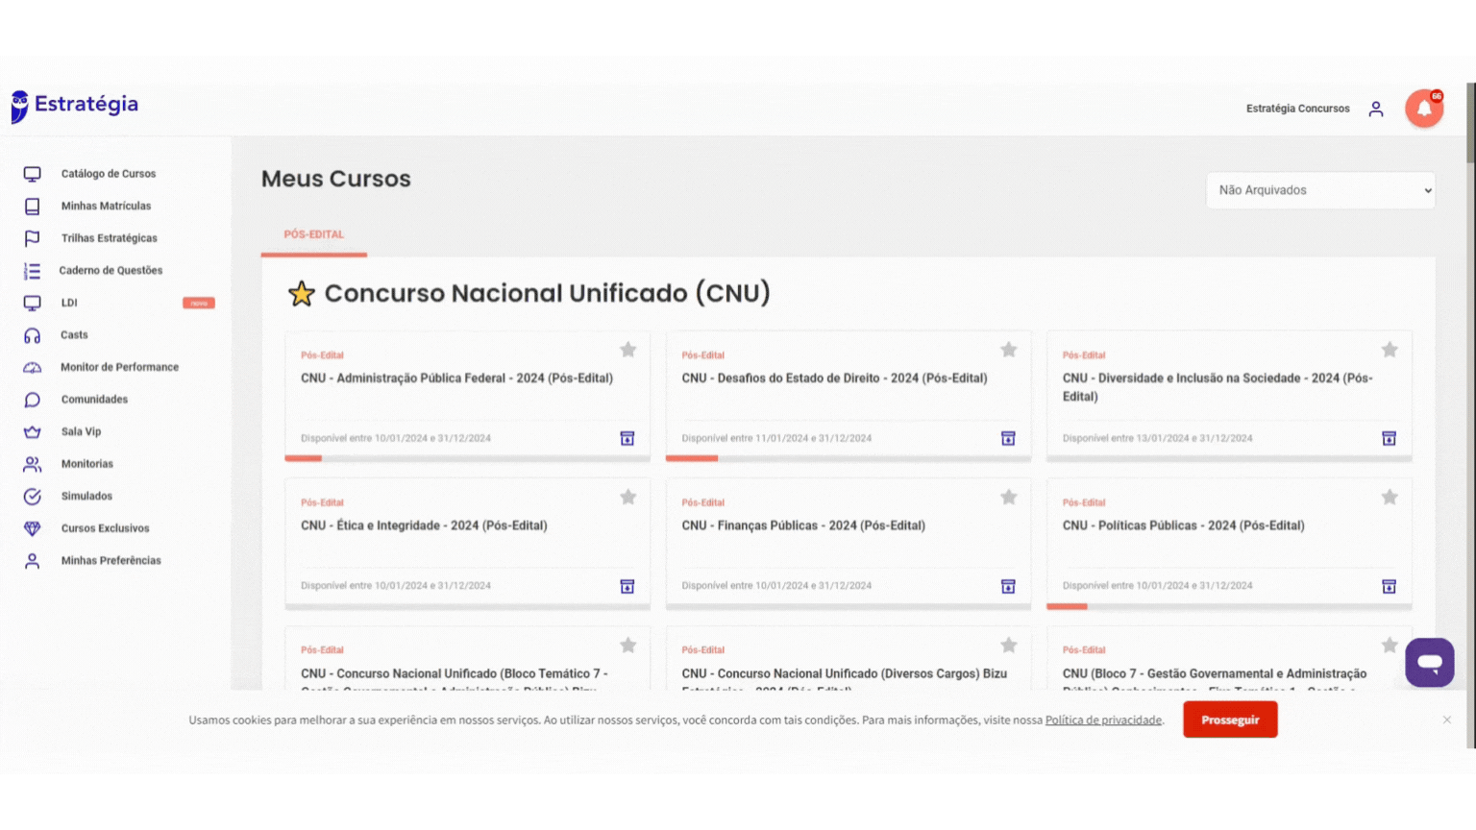1476x830 pixels.
Task: Select the PÓS-EDITAL tab
Action: [313, 234]
